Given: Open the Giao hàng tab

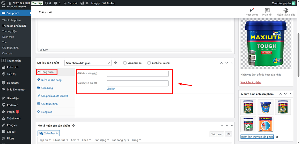Looking at the screenshot, I should (47, 88).
